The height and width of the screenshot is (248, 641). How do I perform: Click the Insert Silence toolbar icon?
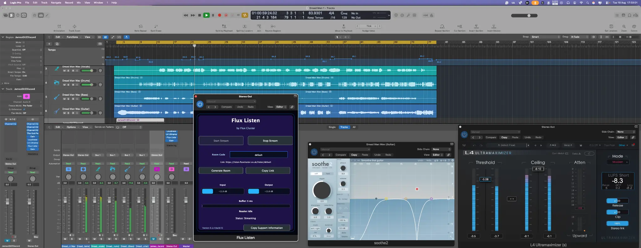point(494,27)
